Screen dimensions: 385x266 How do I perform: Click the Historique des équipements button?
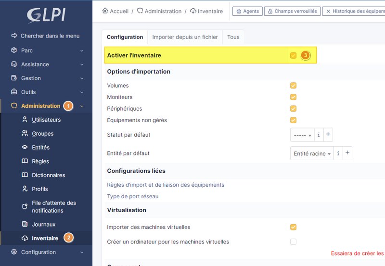pyautogui.click(x=354, y=11)
